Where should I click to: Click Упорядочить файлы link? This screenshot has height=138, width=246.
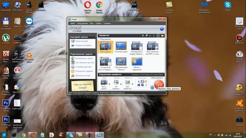[83, 45]
